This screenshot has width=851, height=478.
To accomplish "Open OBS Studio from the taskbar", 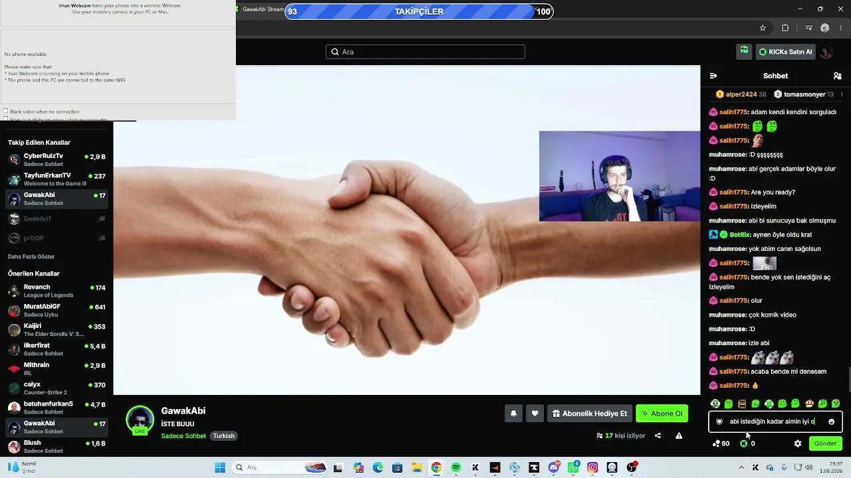I will [632, 467].
